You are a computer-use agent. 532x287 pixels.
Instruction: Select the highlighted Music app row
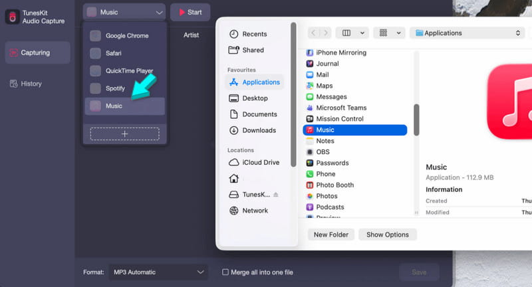(x=354, y=130)
